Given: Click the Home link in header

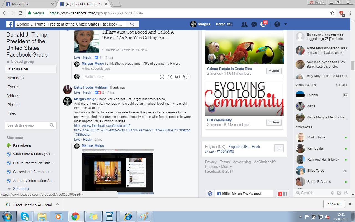Looking at the screenshot, I should (220, 24).
